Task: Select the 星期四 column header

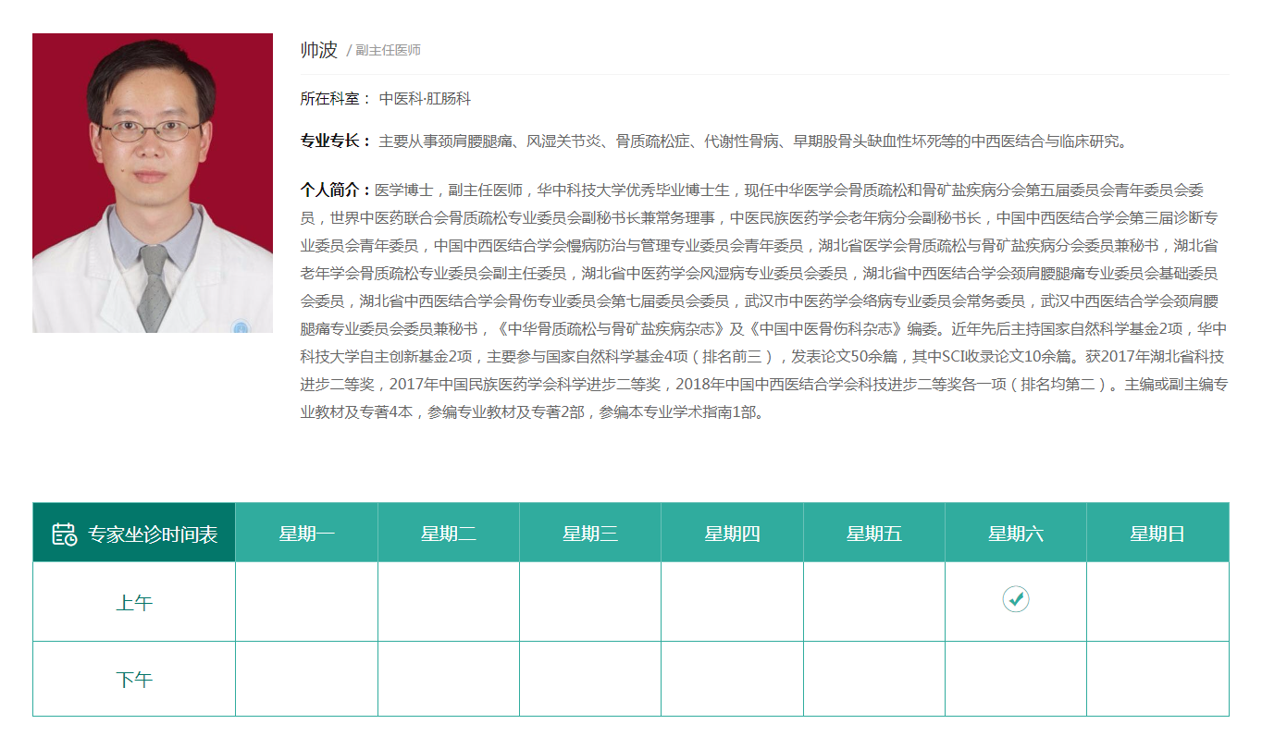Action: point(732,534)
